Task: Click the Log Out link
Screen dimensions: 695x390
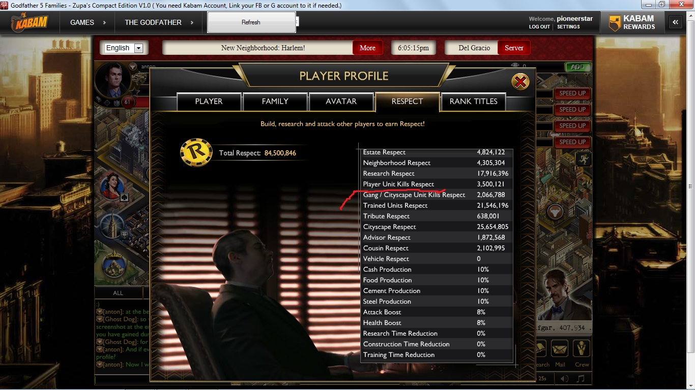Action: [x=539, y=27]
